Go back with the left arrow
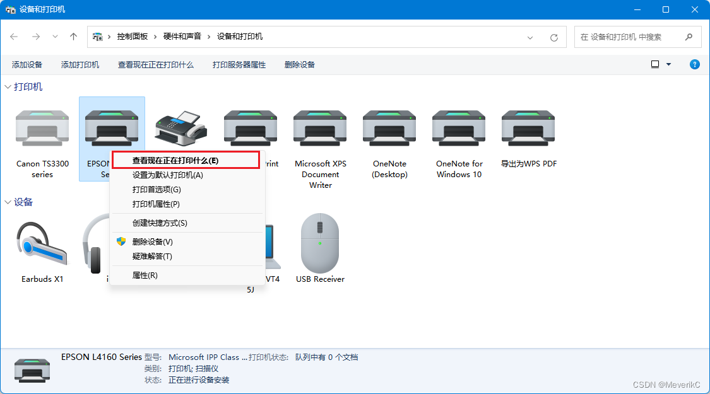The width and height of the screenshot is (710, 394). tap(14, 37)
